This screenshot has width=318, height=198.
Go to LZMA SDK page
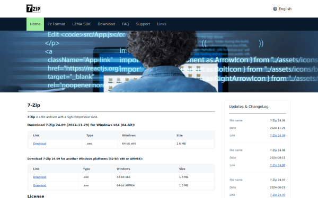tap(81, 24)
